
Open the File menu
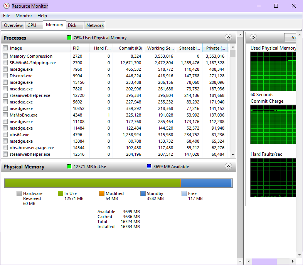(x=7, y=16)
